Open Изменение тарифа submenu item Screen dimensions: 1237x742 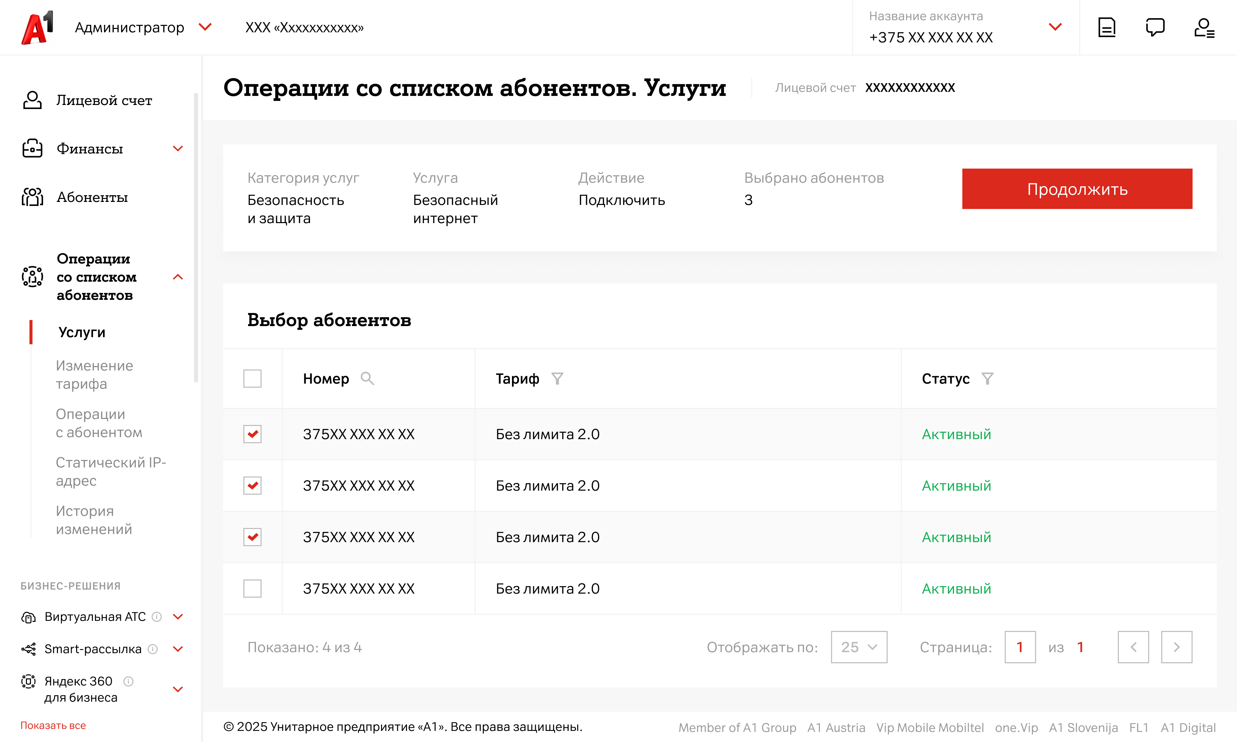[x=94, y=375]
